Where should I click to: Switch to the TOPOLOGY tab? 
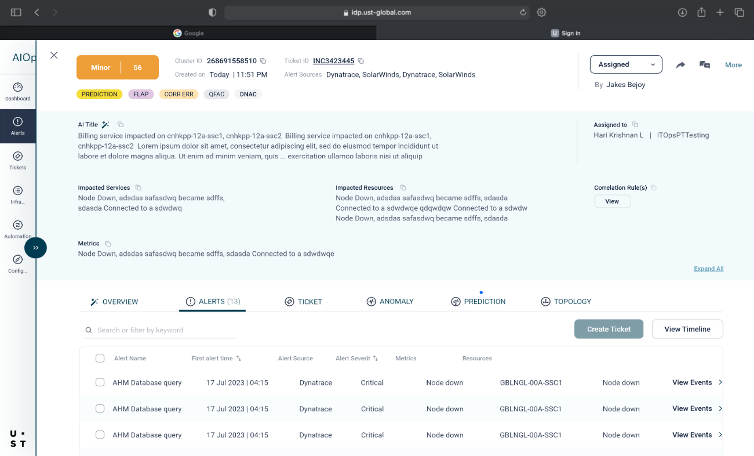(566, 302)
